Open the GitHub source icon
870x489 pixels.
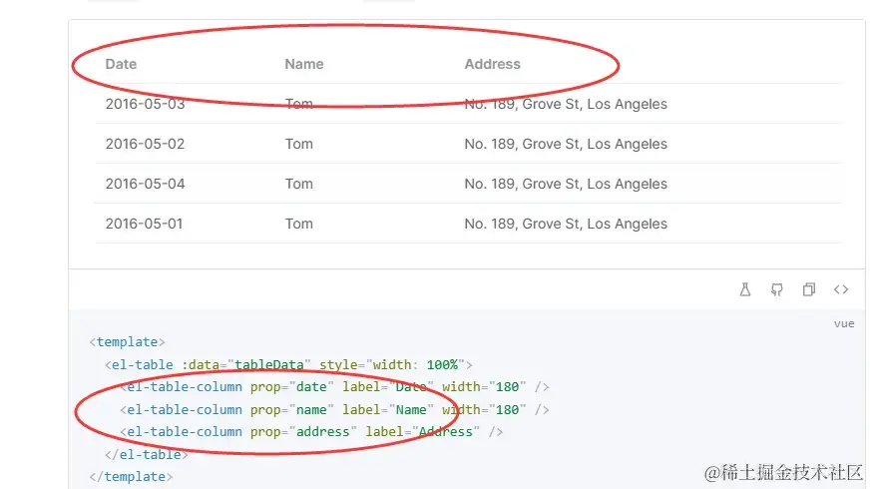(x=777, y=289)
